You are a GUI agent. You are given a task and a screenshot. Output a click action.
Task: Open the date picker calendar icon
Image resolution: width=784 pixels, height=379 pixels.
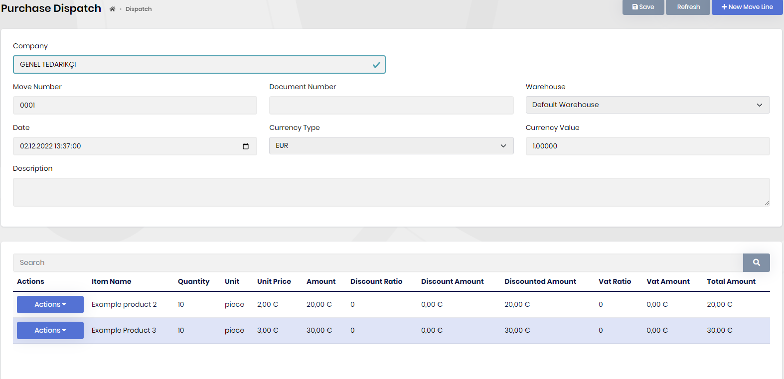246,146
